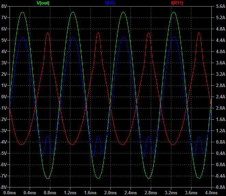Click the 3.6ms time axis label

[x=191, y=193]
